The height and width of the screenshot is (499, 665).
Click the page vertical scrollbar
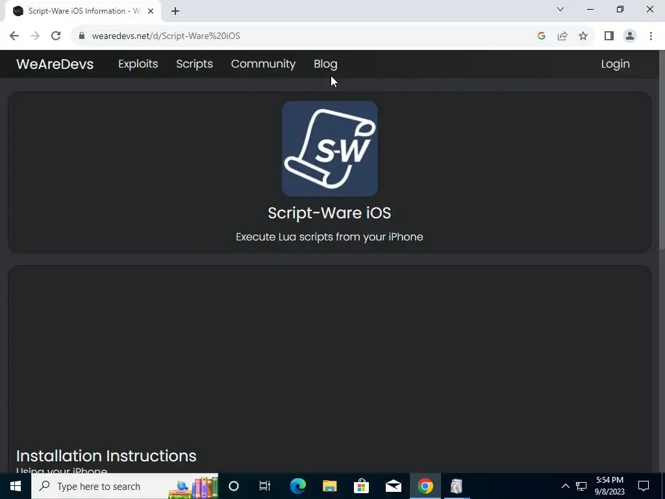pos(661,150)
